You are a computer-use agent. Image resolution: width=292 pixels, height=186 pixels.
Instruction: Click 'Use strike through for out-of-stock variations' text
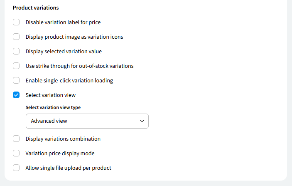pyautogui.click(x=79, y=66)
